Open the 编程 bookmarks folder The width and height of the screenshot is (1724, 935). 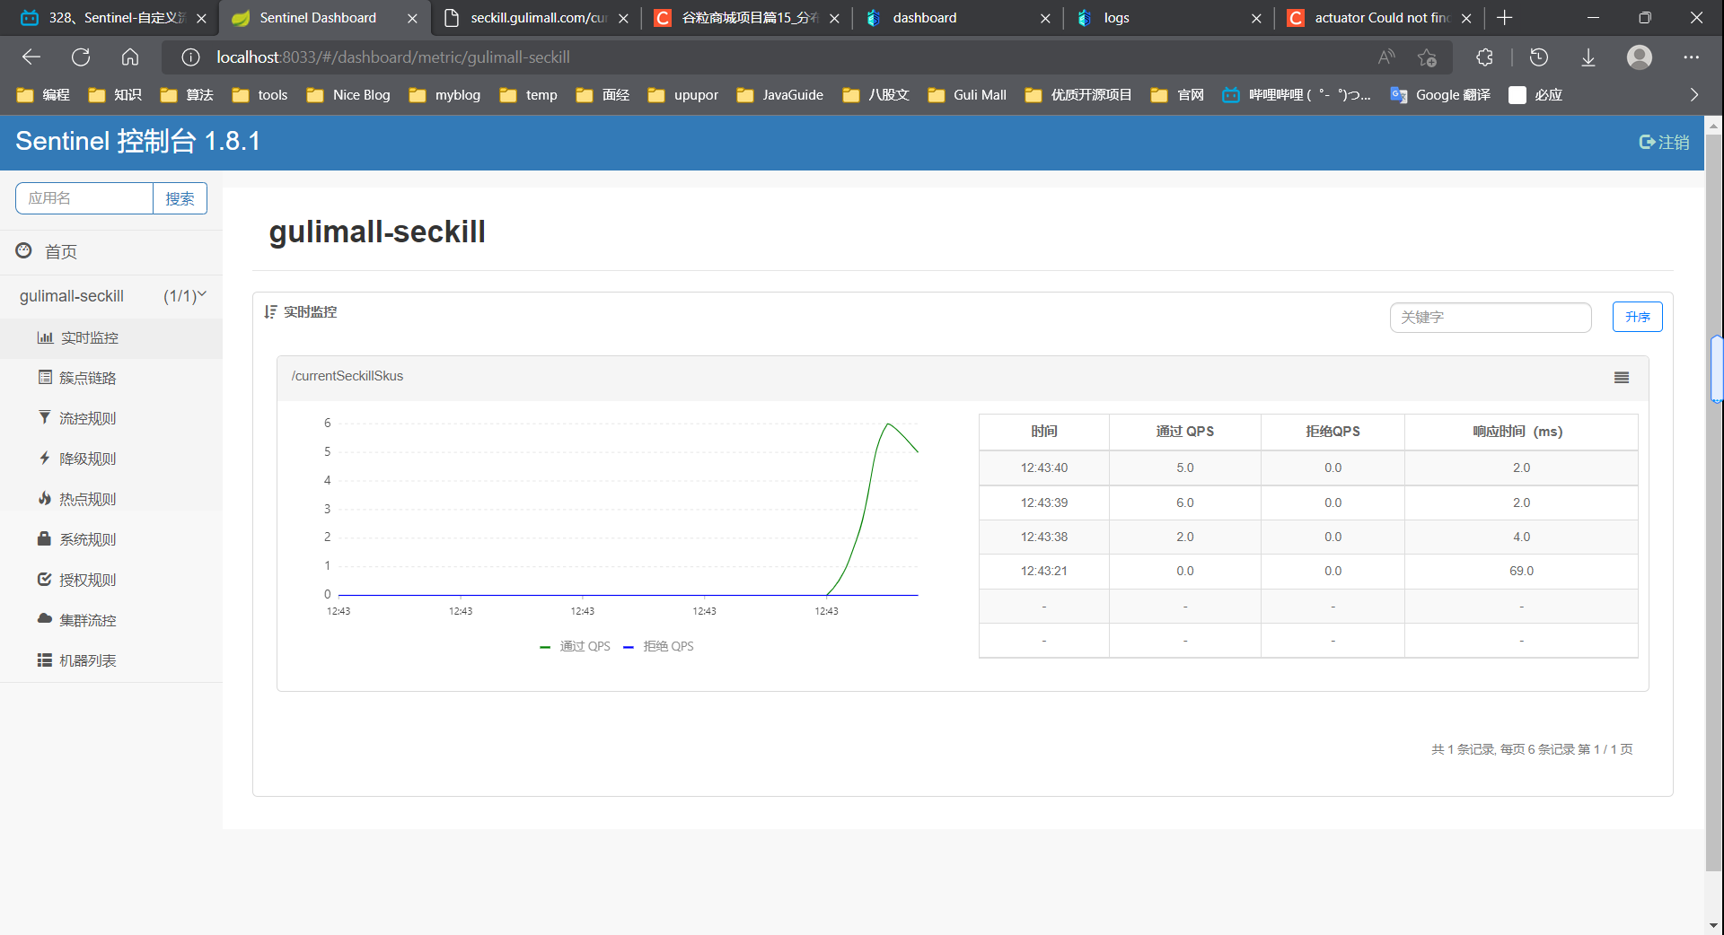(43, 95)
